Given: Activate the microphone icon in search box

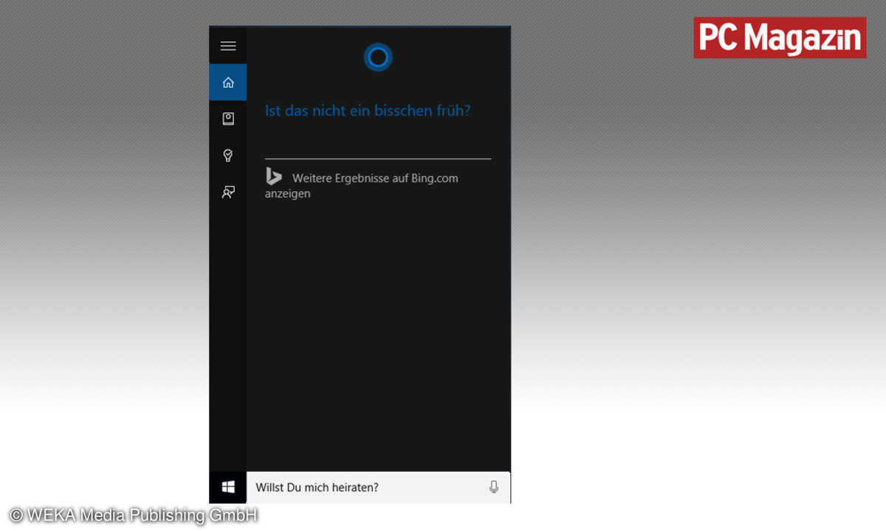Looking at the screenshot, I should tap(494, 487).
